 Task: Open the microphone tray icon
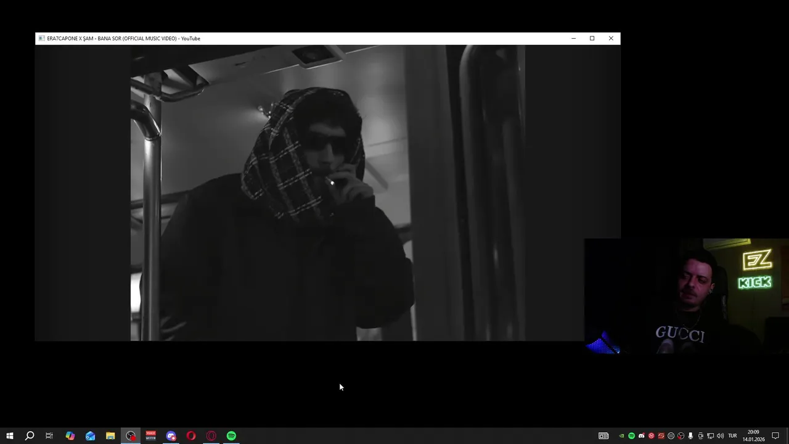click(690, 436)
